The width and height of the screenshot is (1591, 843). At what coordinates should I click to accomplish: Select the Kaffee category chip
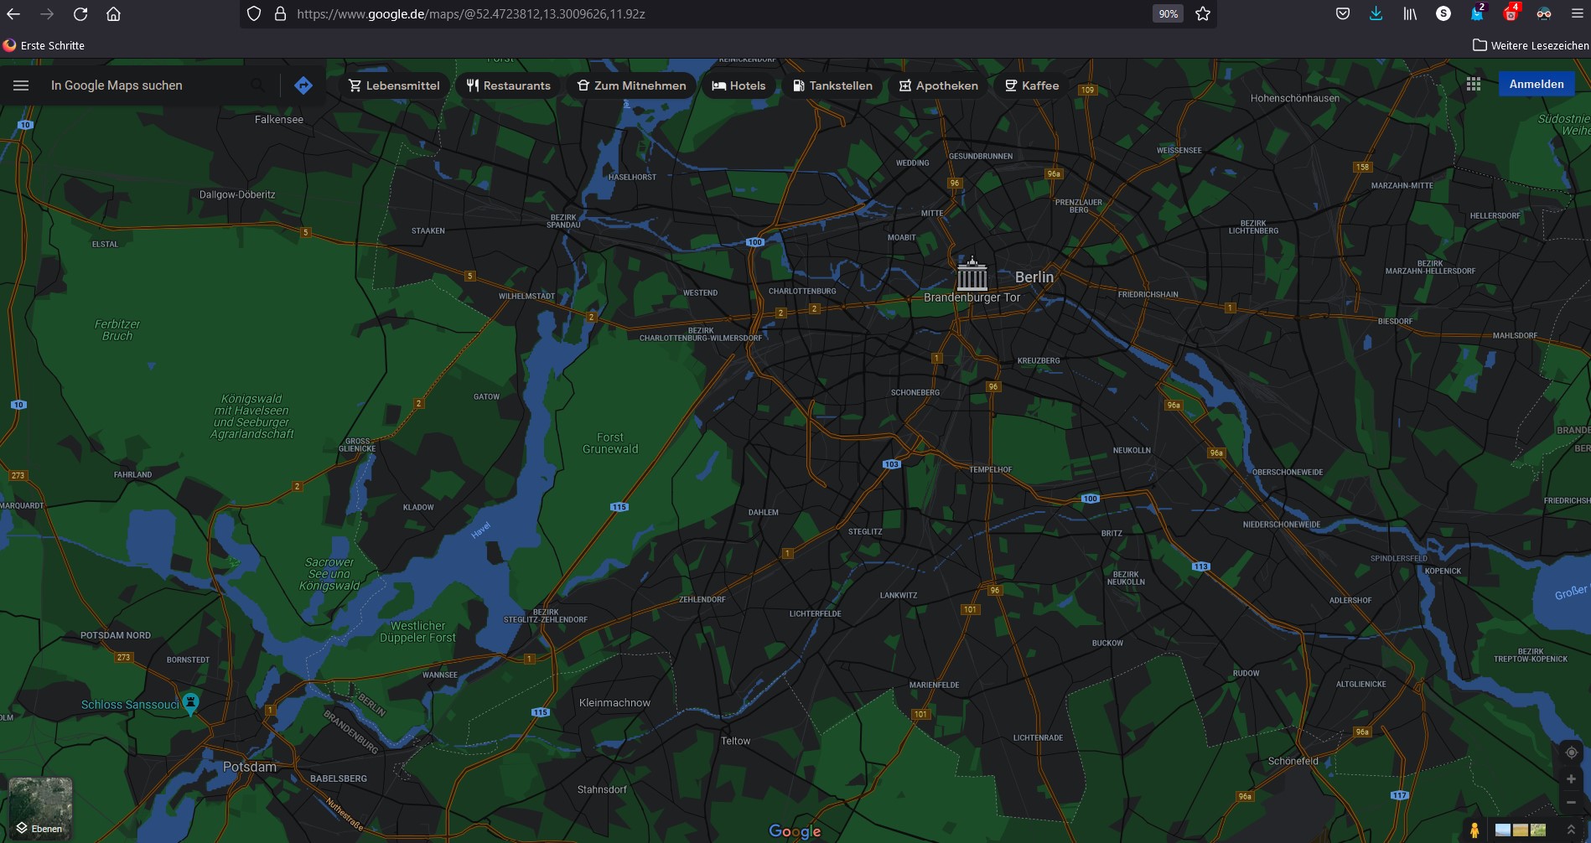pyautogui.click(x=1032, y=85)
